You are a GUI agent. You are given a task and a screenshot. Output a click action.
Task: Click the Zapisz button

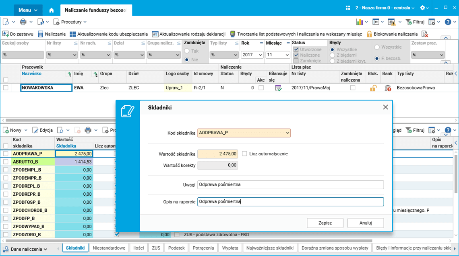pos(325,223)
